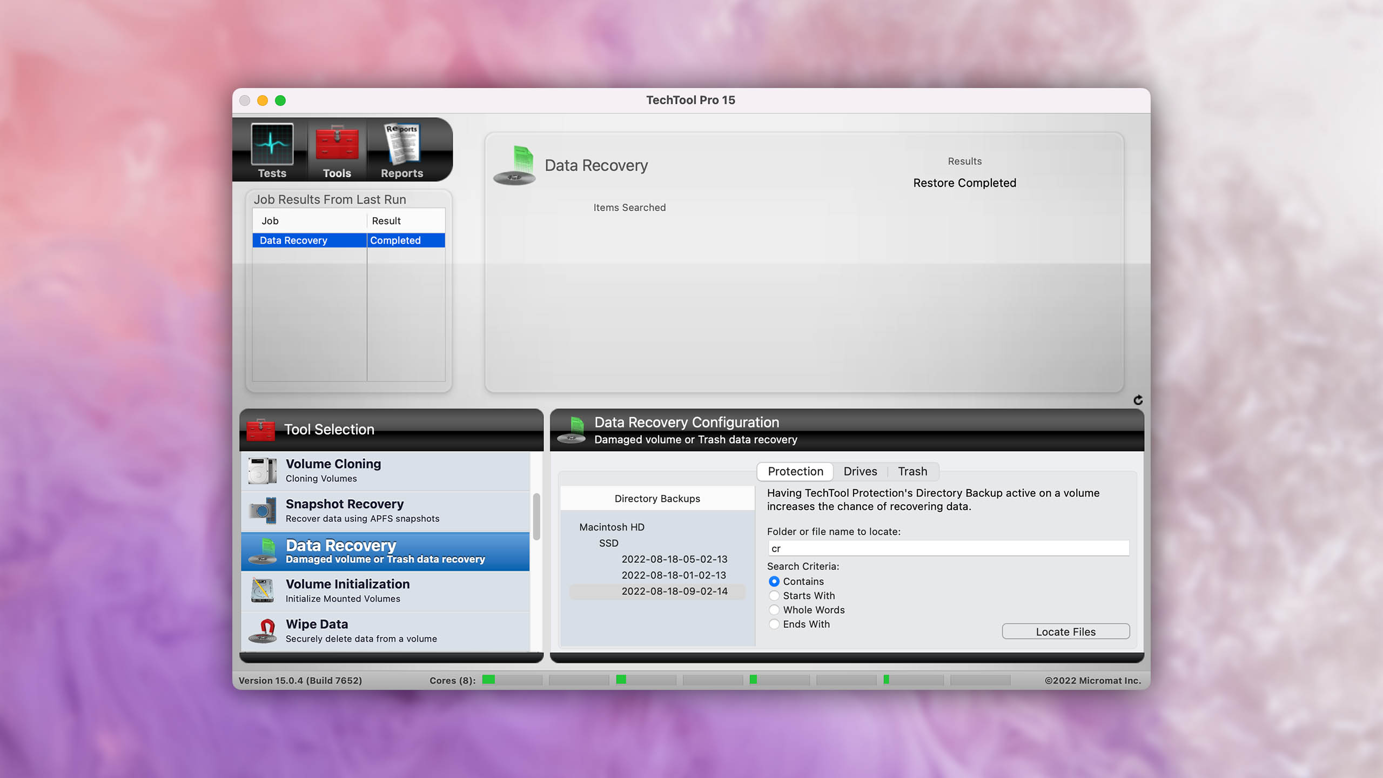The height and width of the screenshot is (778, 1383).
Task: Select backup 2022-08-18-01-02-13
Action: (674, 575)
